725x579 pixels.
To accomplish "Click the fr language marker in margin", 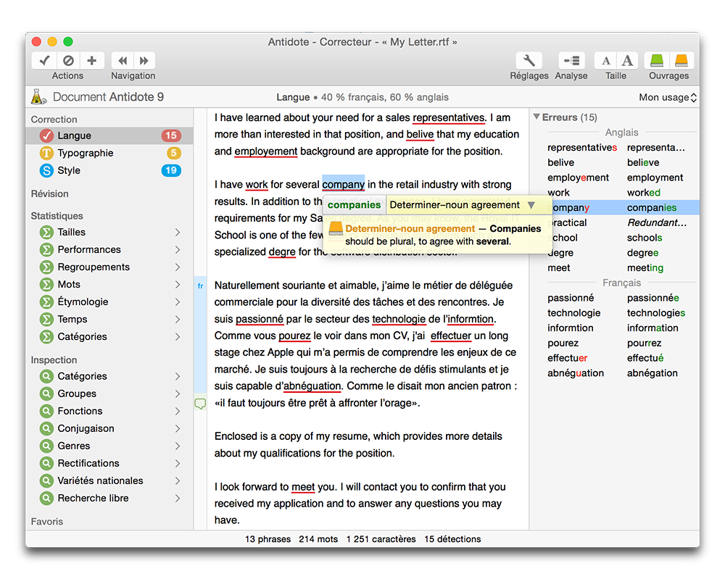I will coord(200,286).
